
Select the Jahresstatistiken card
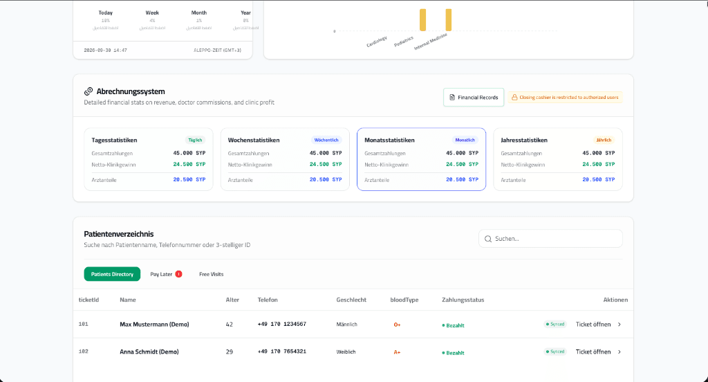[x=558, y=159]
